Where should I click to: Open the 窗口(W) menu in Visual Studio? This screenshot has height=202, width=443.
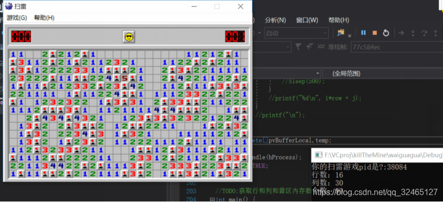pyautogui.click(x=307, y=21)
